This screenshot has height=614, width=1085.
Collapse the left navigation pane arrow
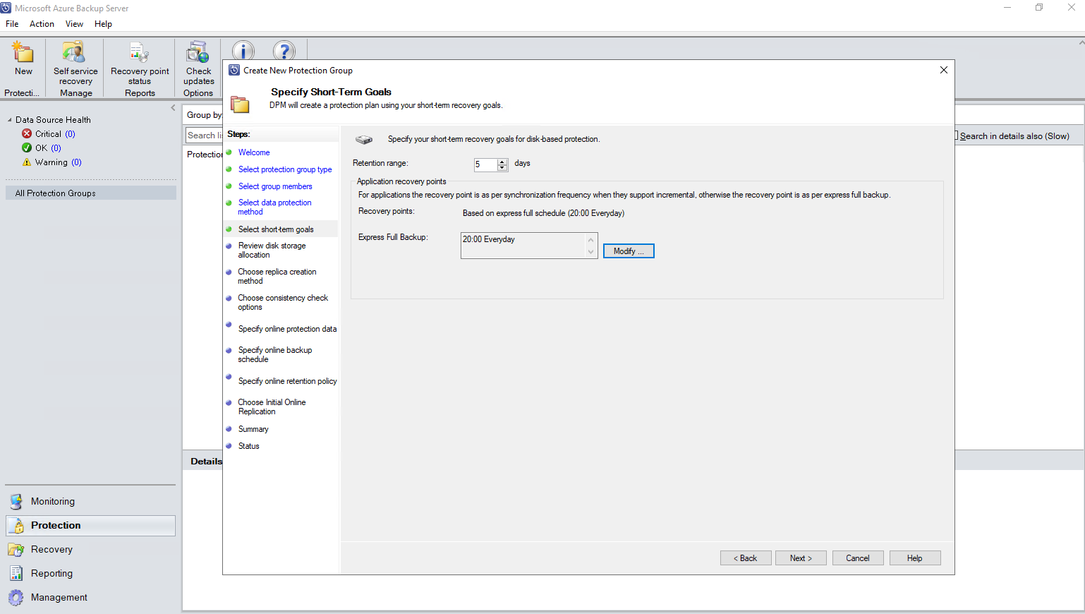pos(173,108)
